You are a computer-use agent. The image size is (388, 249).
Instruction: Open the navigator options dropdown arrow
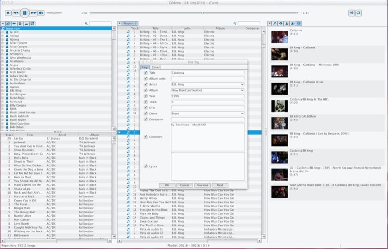[3, 24]
